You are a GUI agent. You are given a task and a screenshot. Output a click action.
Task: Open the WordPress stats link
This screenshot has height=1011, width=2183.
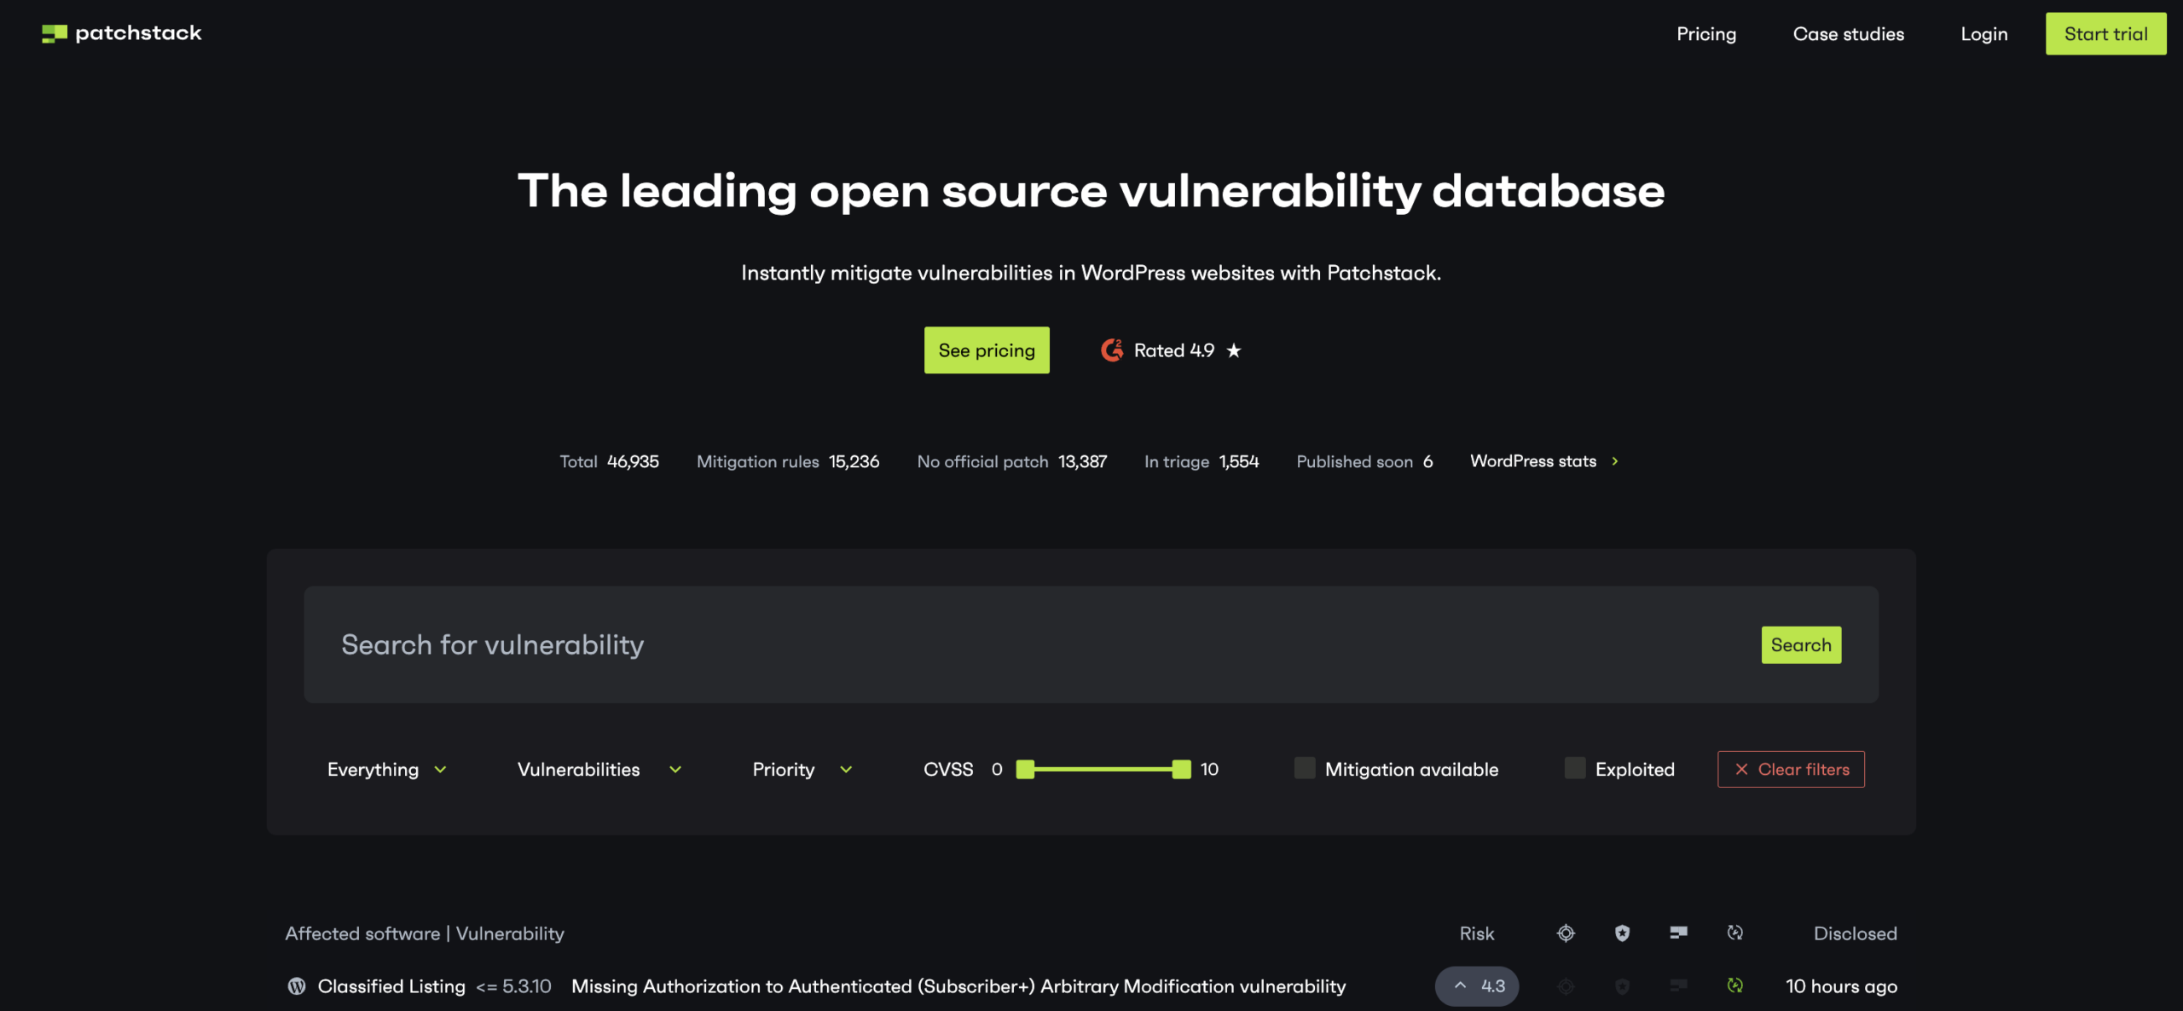1543,461
